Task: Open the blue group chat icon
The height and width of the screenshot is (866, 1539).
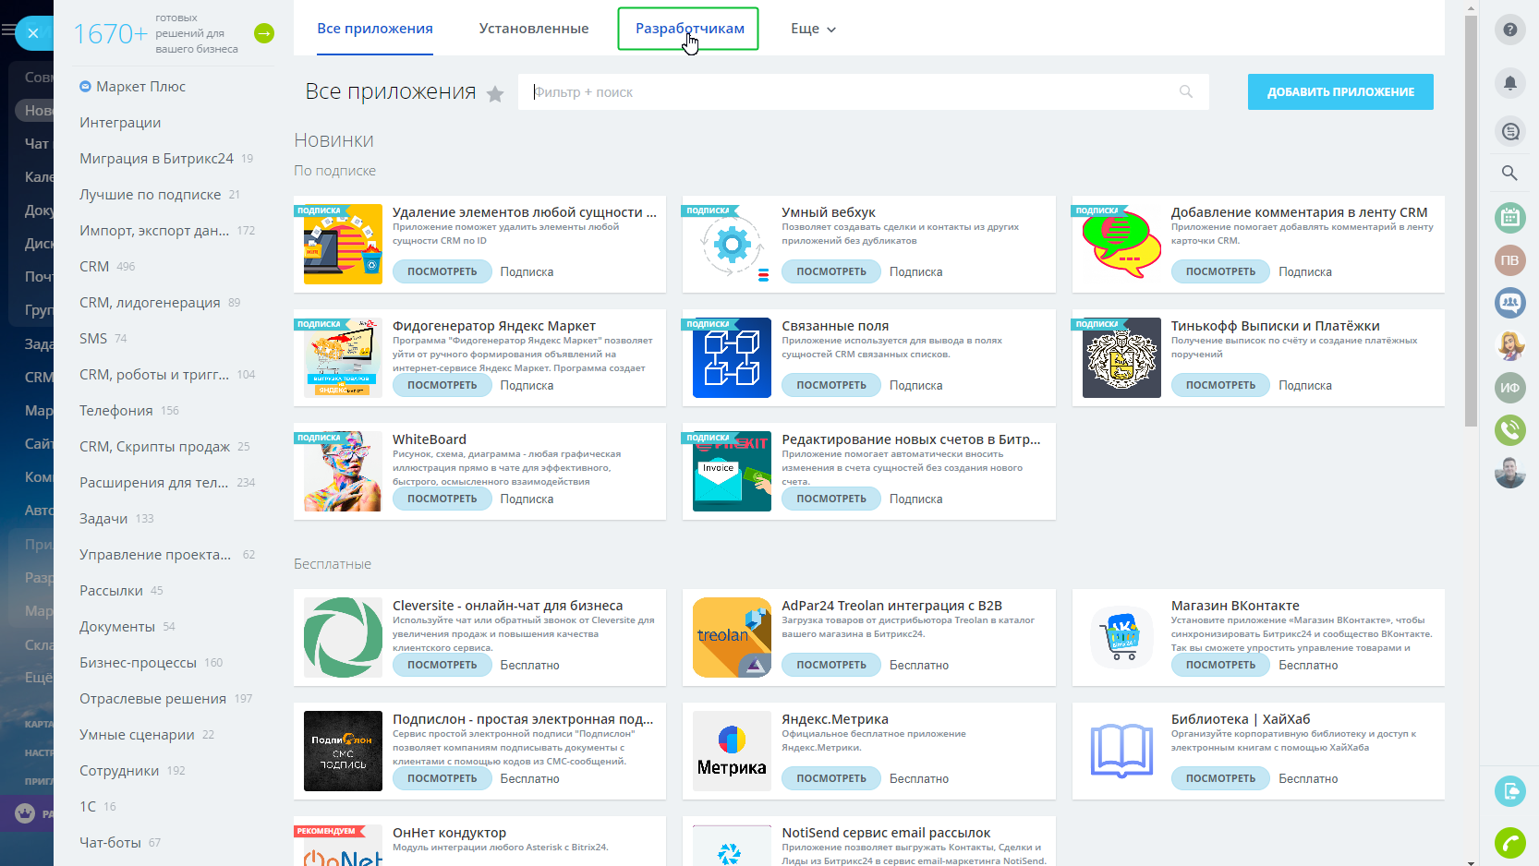Action: pos(1509,303)
